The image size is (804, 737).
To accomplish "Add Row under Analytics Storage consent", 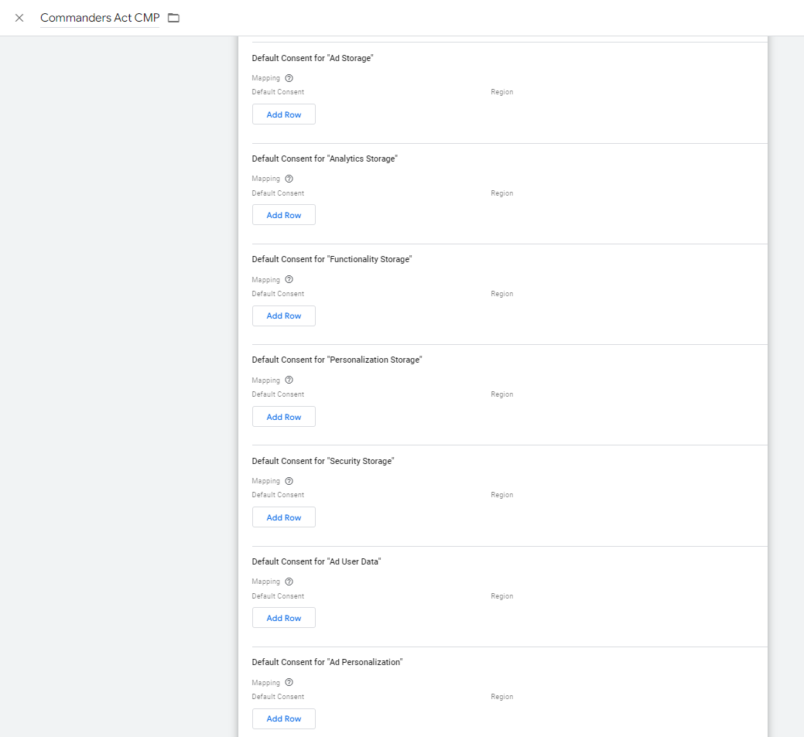I will tap(283, 215).
